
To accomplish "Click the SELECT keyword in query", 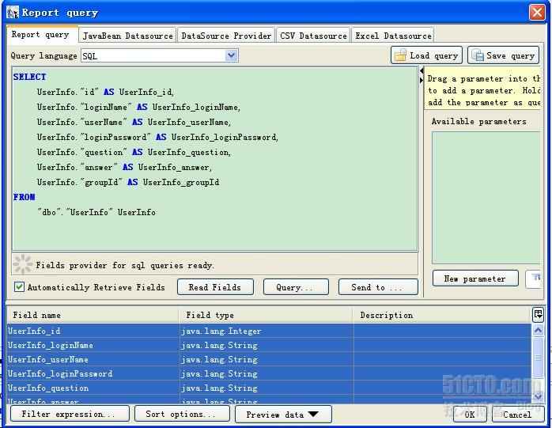I will (29, 77).
